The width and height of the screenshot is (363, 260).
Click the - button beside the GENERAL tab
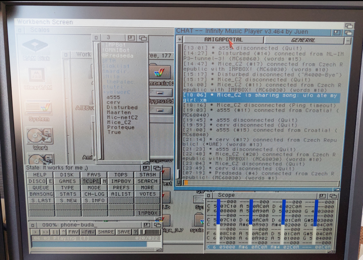point(348,41)
